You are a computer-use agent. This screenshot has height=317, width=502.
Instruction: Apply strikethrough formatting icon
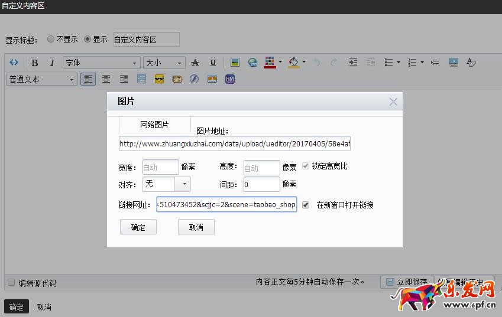click(x=195, y=63)
